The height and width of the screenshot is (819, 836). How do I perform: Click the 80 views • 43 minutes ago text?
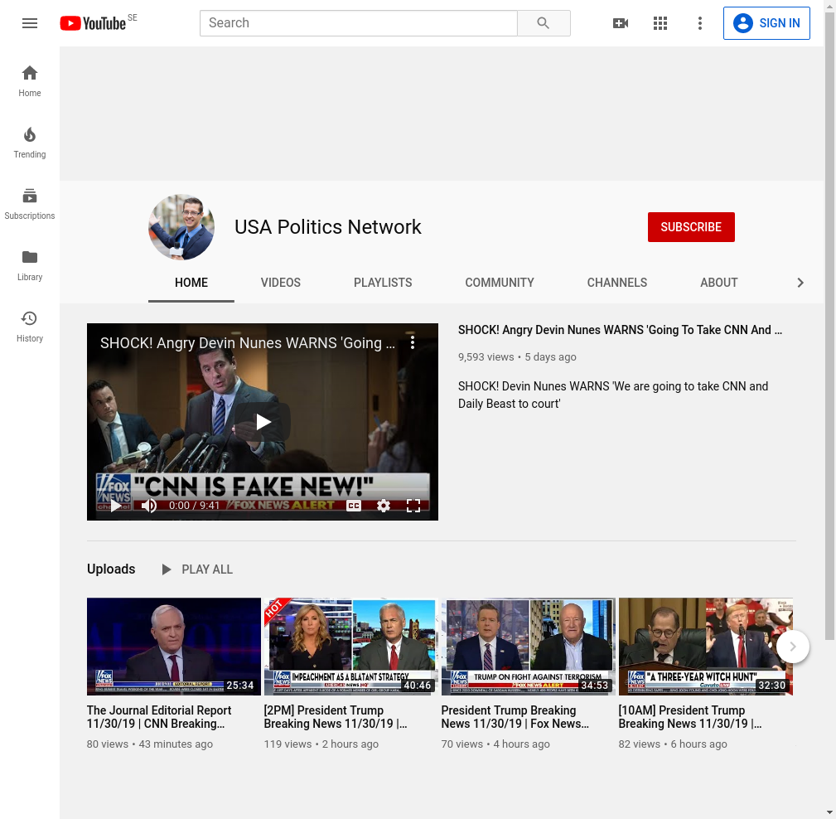(x=150, y=744)
